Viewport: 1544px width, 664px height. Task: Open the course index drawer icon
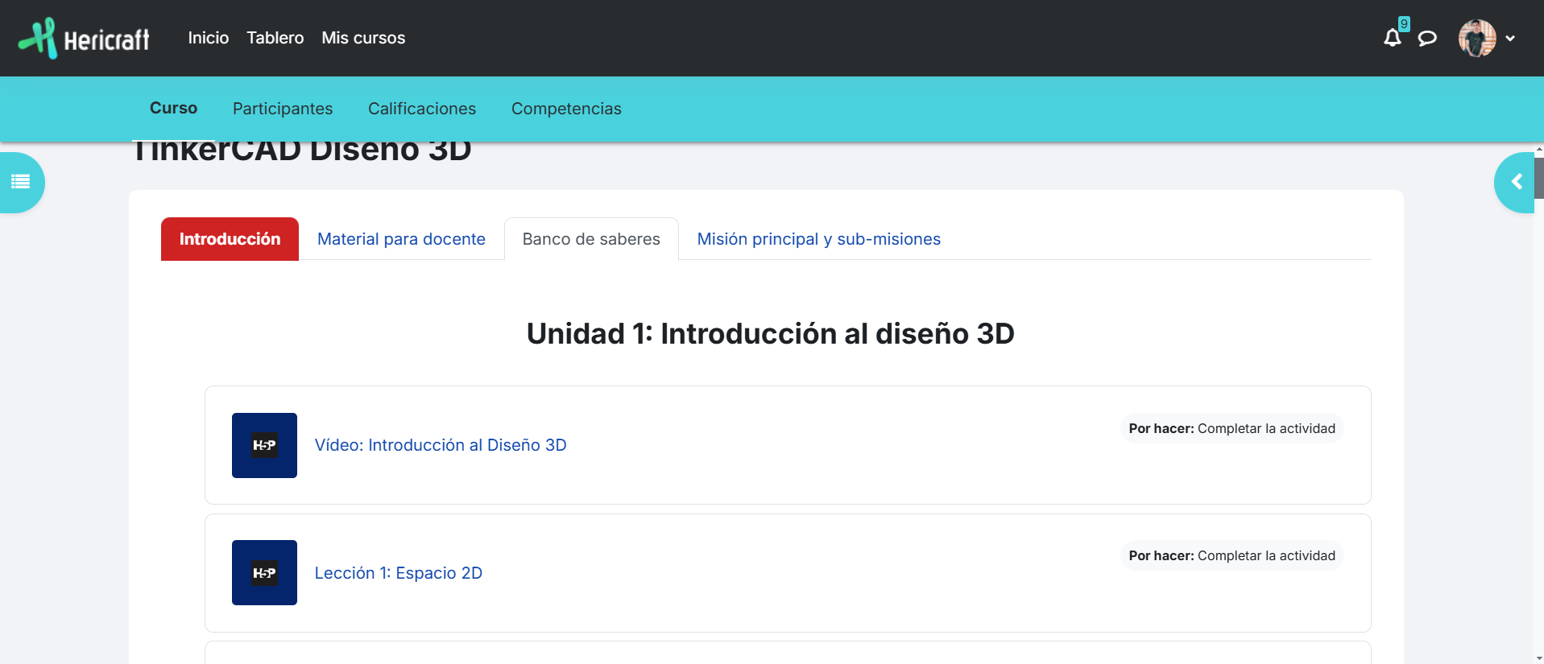click(x=21, y=182)
